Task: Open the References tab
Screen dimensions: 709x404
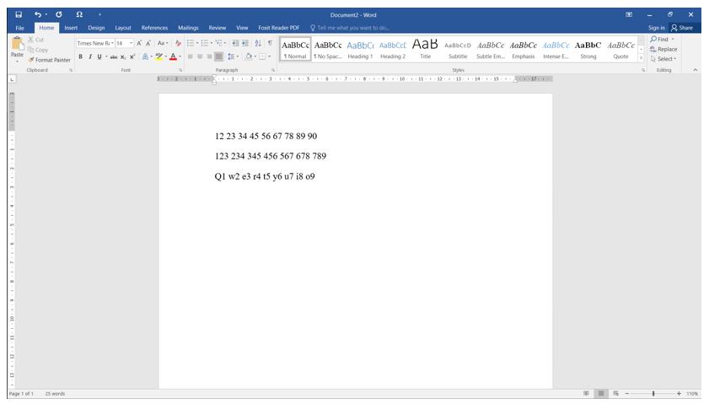Action: [154, 28]
